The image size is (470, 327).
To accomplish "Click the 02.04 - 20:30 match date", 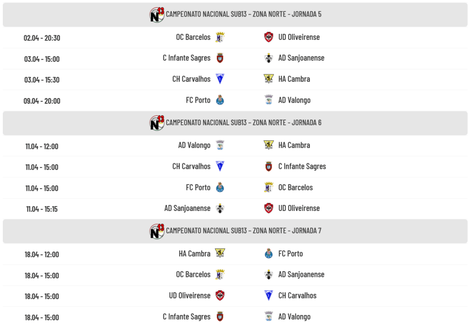I will 42,38.
